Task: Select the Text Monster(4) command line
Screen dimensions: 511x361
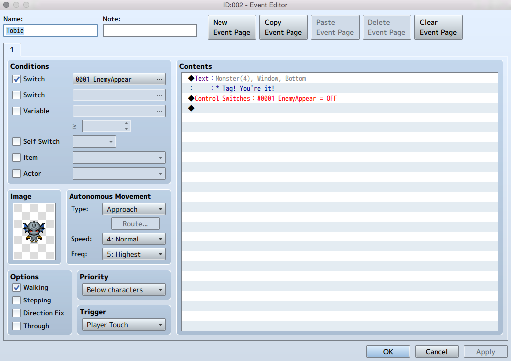Action: point(339,78)
